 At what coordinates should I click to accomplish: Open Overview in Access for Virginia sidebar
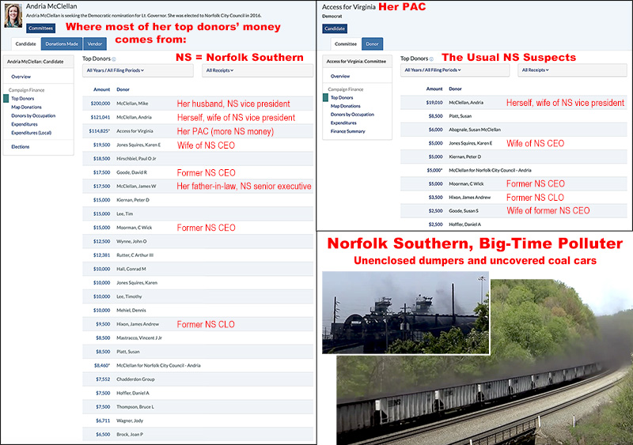340,76
